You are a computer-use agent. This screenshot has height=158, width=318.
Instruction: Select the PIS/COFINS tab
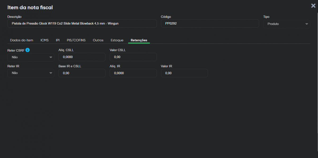pyautogui.click(x=76, y=40)
